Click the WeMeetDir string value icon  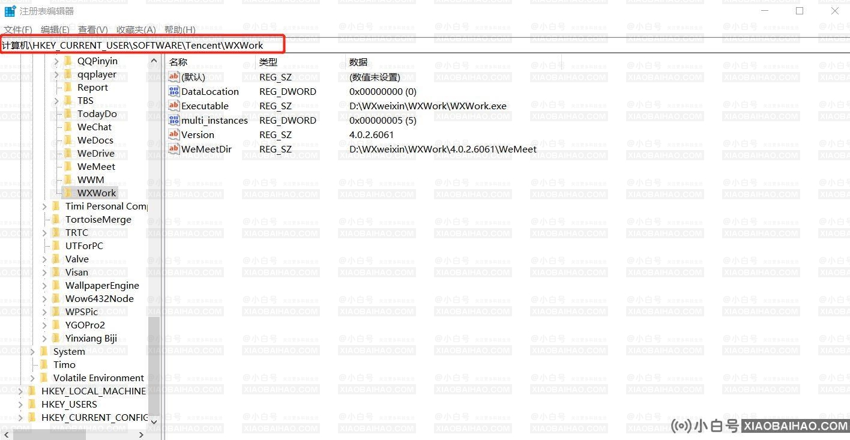point(174,149)
